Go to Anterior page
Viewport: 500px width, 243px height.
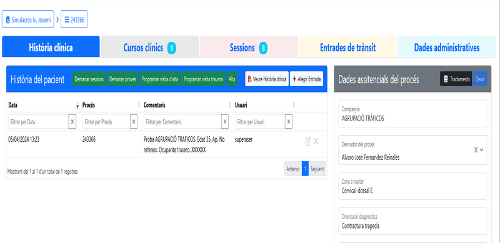(x=293, y=169)
